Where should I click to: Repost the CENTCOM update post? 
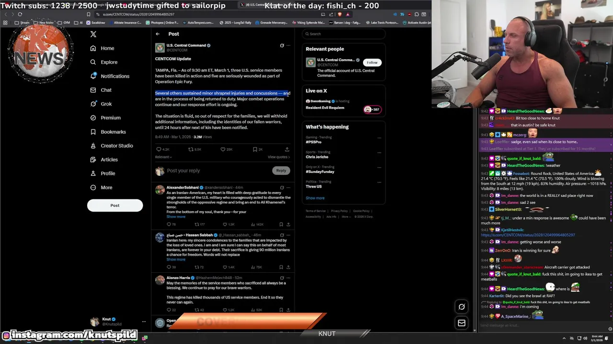pos(191,150)
